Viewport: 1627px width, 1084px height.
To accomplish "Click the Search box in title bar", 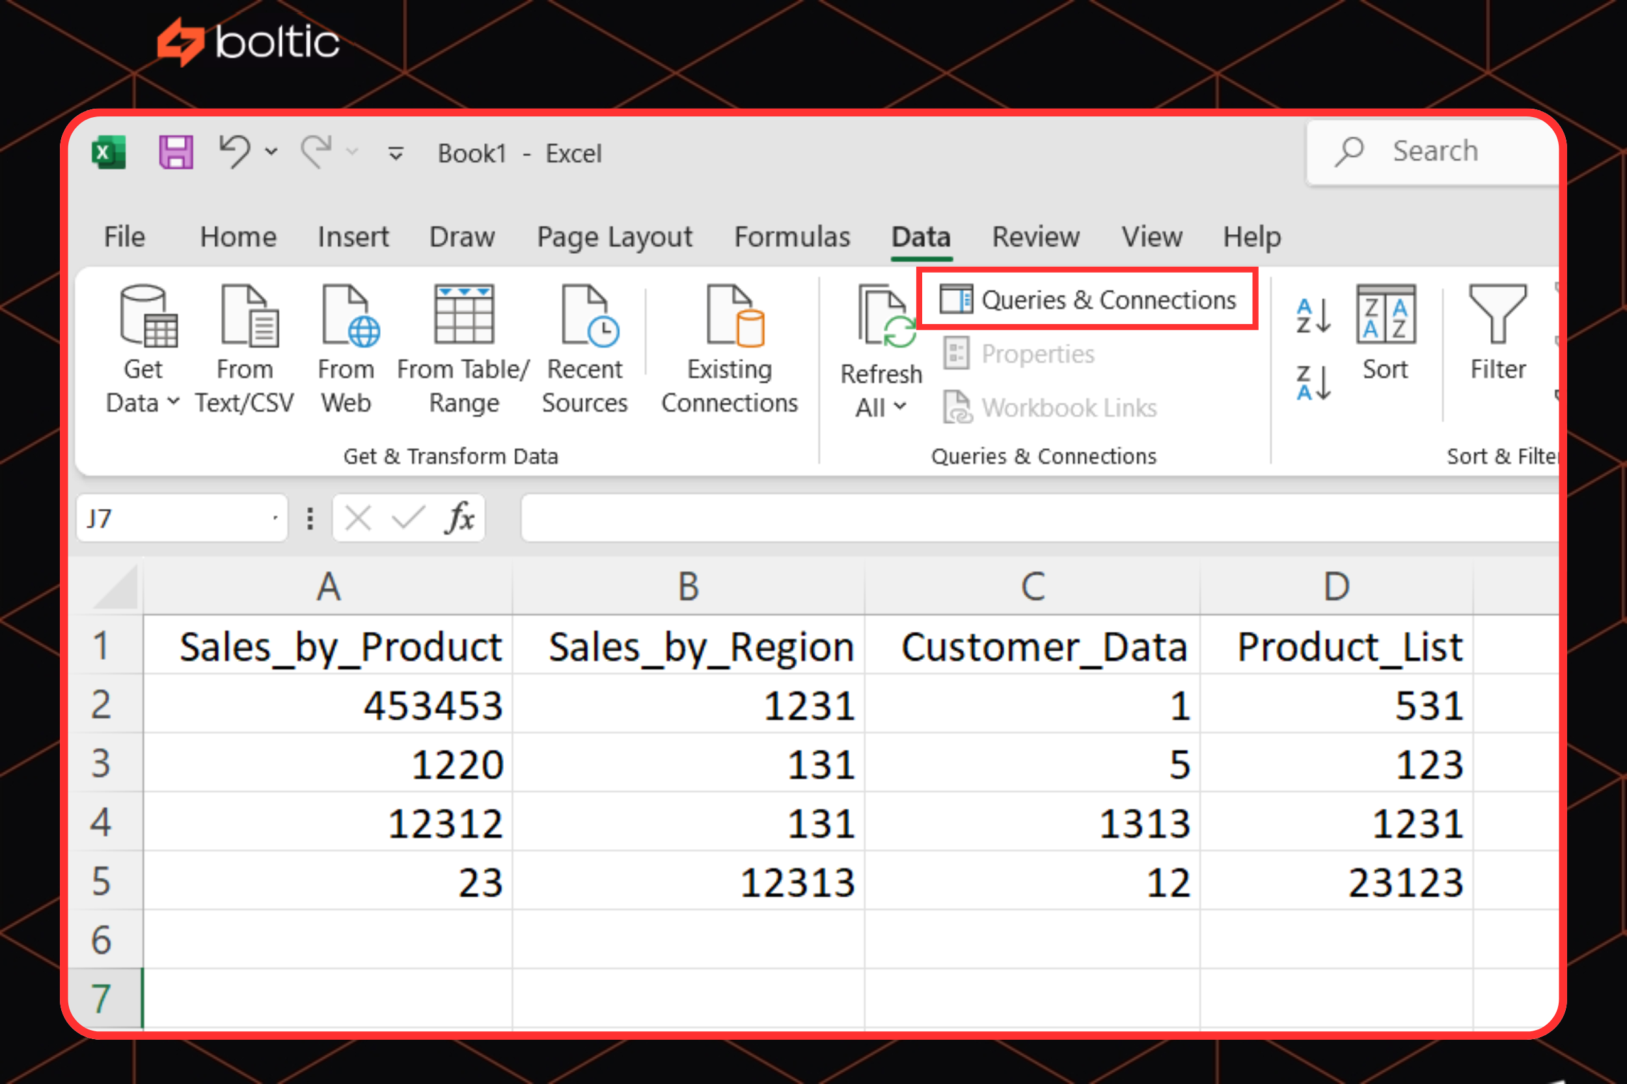I will (1432, 152).
